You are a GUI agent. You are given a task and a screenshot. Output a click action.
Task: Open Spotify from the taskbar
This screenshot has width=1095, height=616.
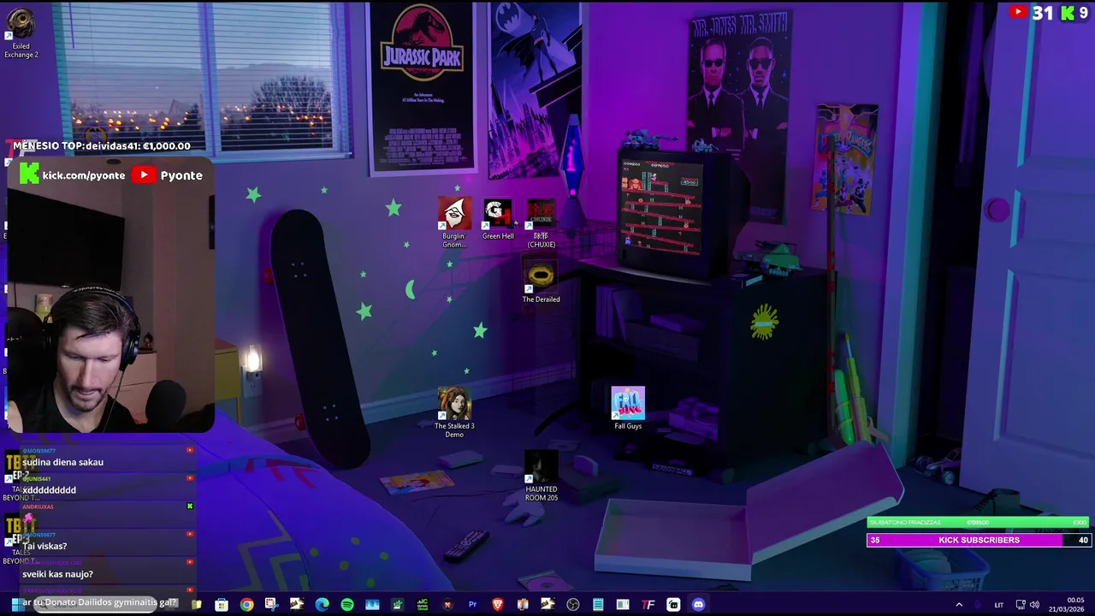point(347,604)
